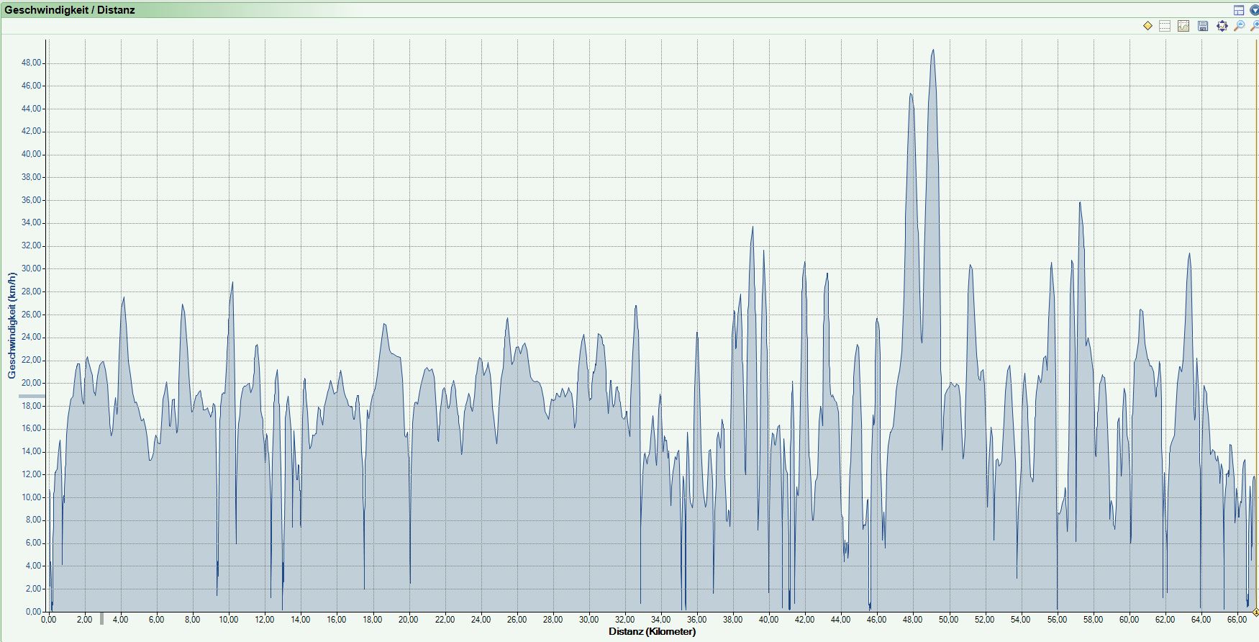Click the fit-to-window zoom icon
This screenshot has height=642, width=1259.
pos(1222,26)
